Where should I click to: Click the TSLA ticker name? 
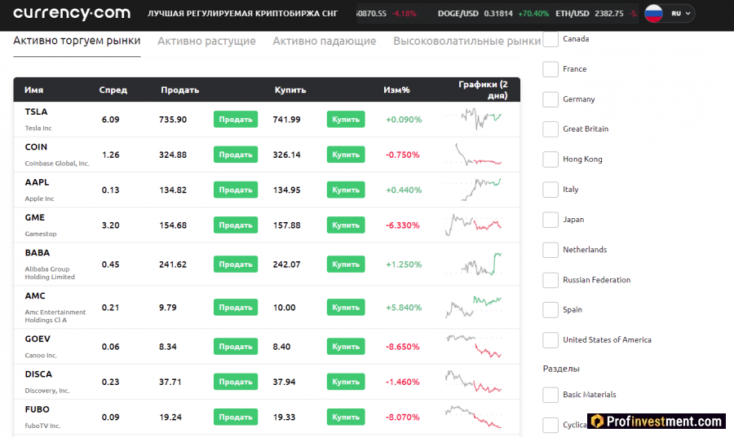pyautogui.click(x=36, y=112)
